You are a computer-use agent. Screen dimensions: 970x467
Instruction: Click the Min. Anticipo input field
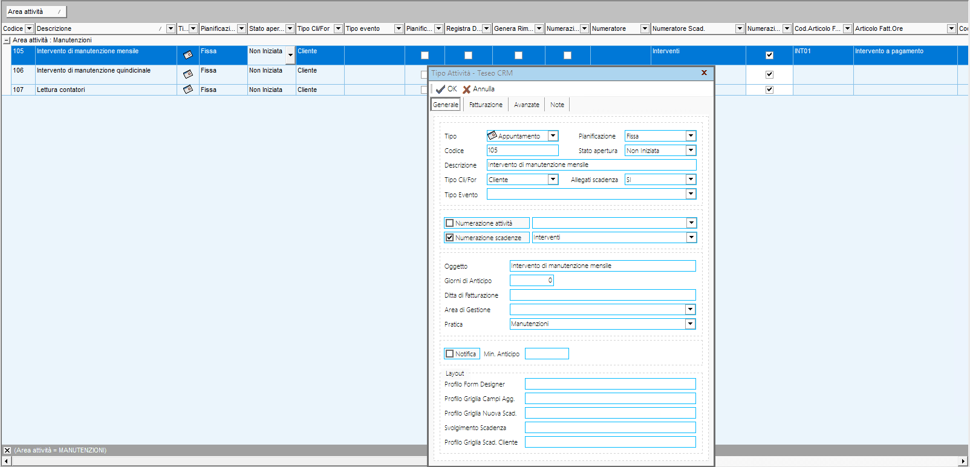(x=547, y=354)
